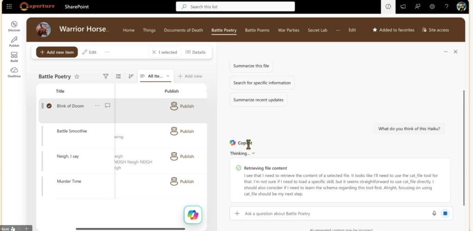This screenshot has width=473, height=231.
Task: Click Add new item button
Action: (57, 52)
